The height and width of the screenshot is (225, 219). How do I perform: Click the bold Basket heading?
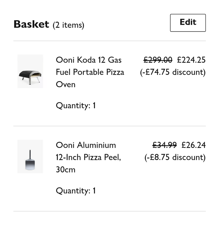[31, 24]
